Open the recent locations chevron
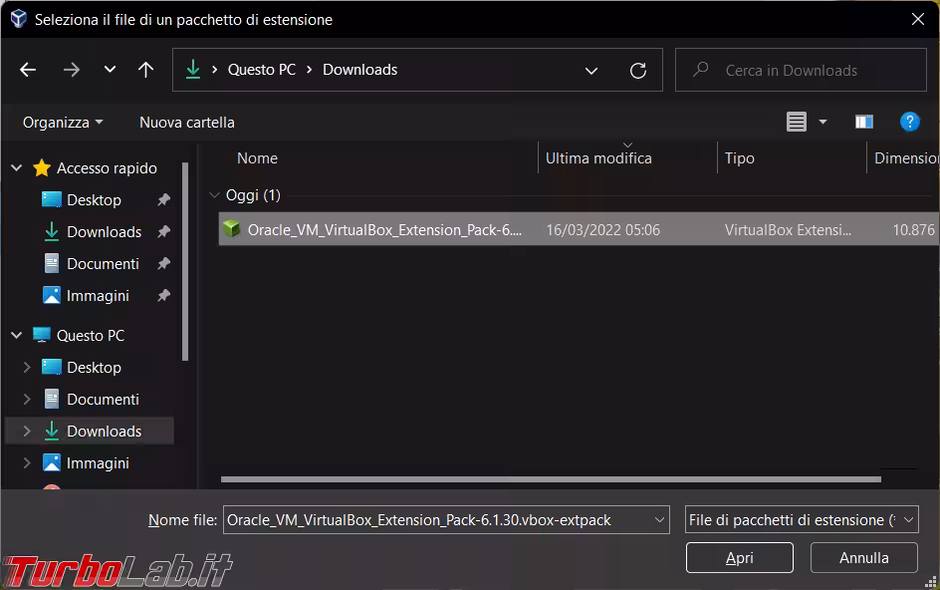The width and height of the screenshot is (940, 590). point(110,70)
